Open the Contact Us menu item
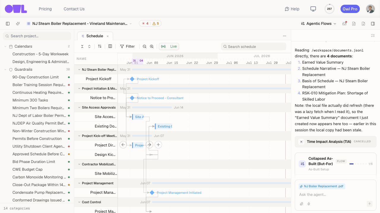The image size is (380, 213). tap(74, 9)
